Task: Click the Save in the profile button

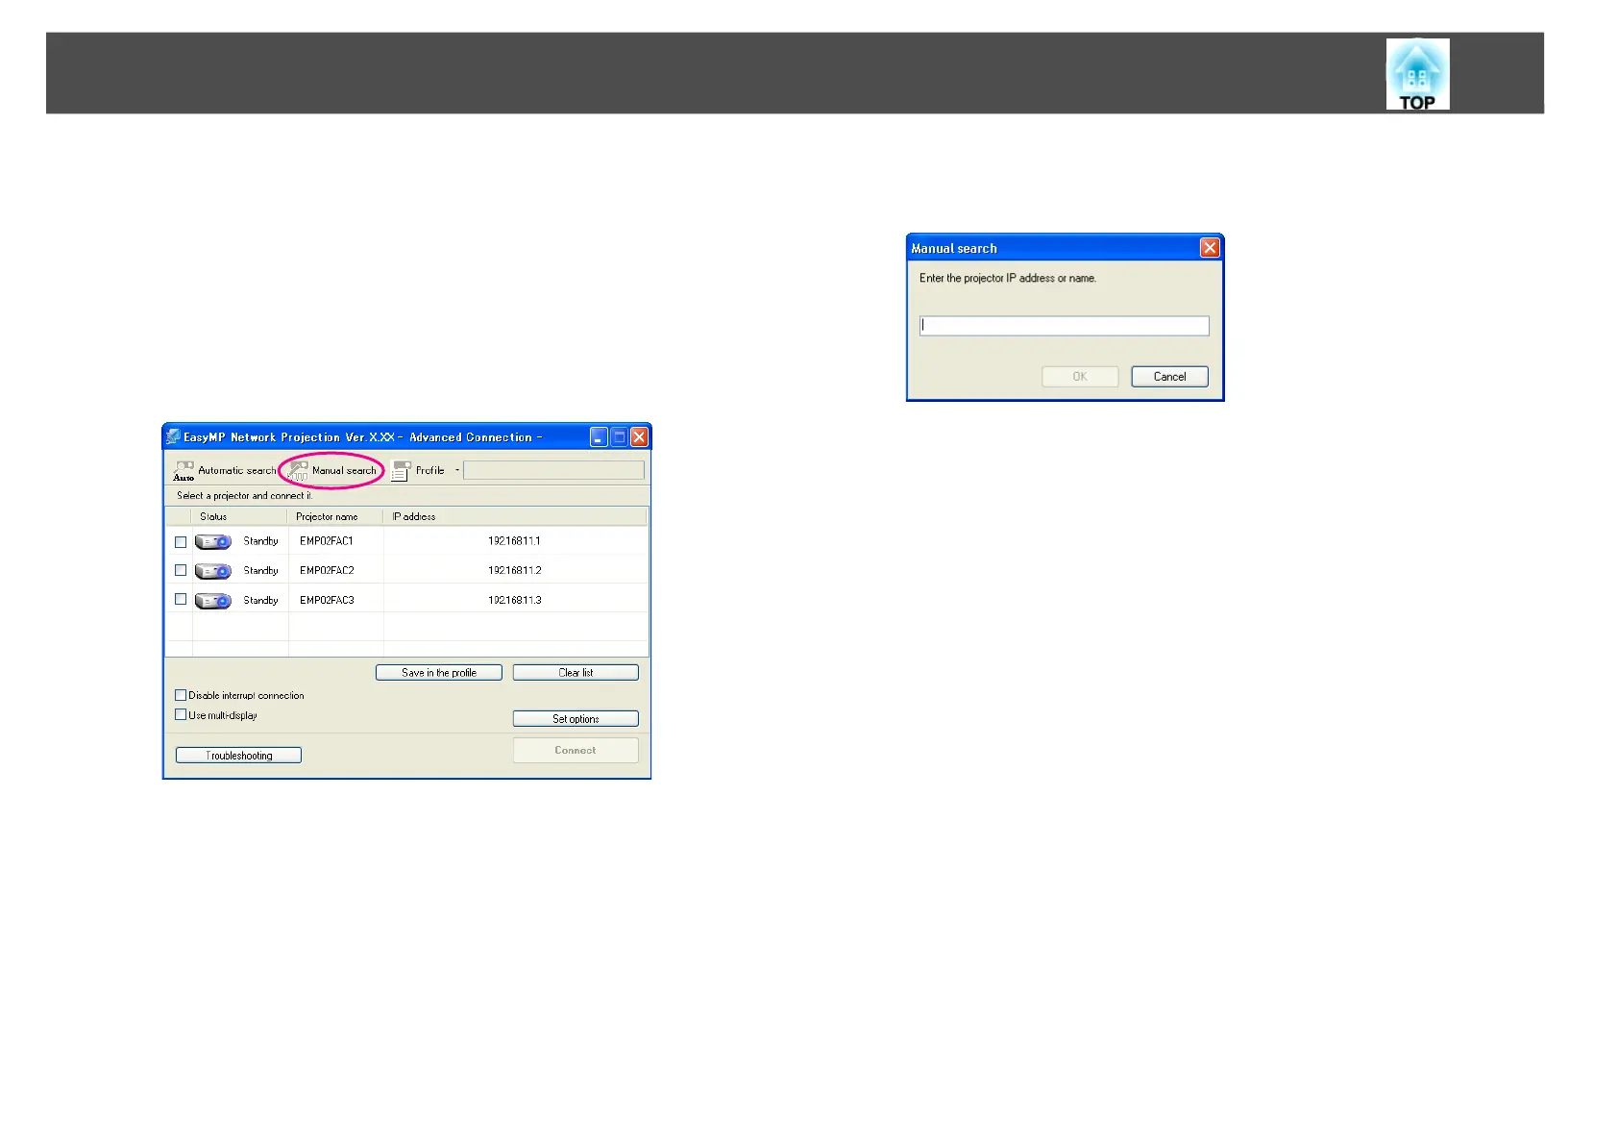Action: [439, 673]
